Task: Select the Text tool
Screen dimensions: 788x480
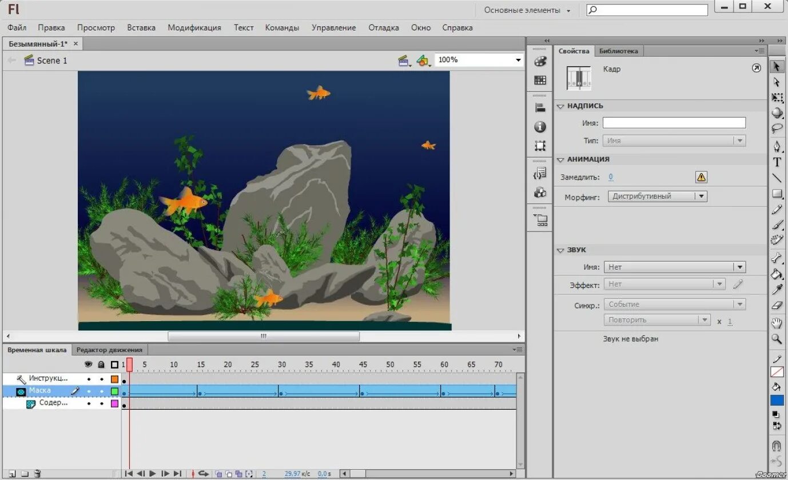Action: pyautogui.click(x=777, y=162)
